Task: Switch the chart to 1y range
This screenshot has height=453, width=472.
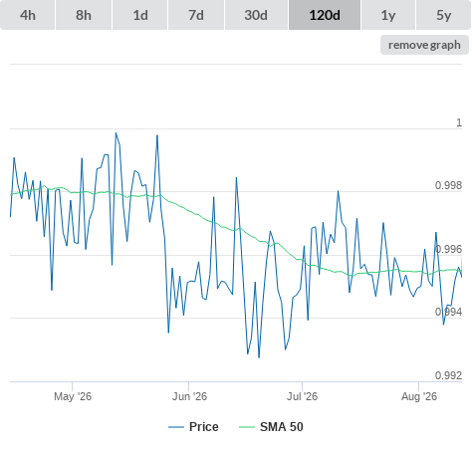Action: point(388,15)
